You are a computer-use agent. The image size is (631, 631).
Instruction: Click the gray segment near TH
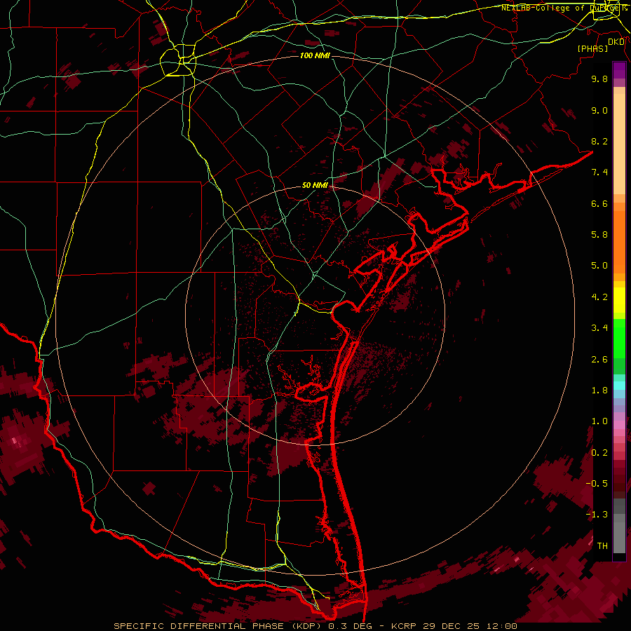(619, 537)
